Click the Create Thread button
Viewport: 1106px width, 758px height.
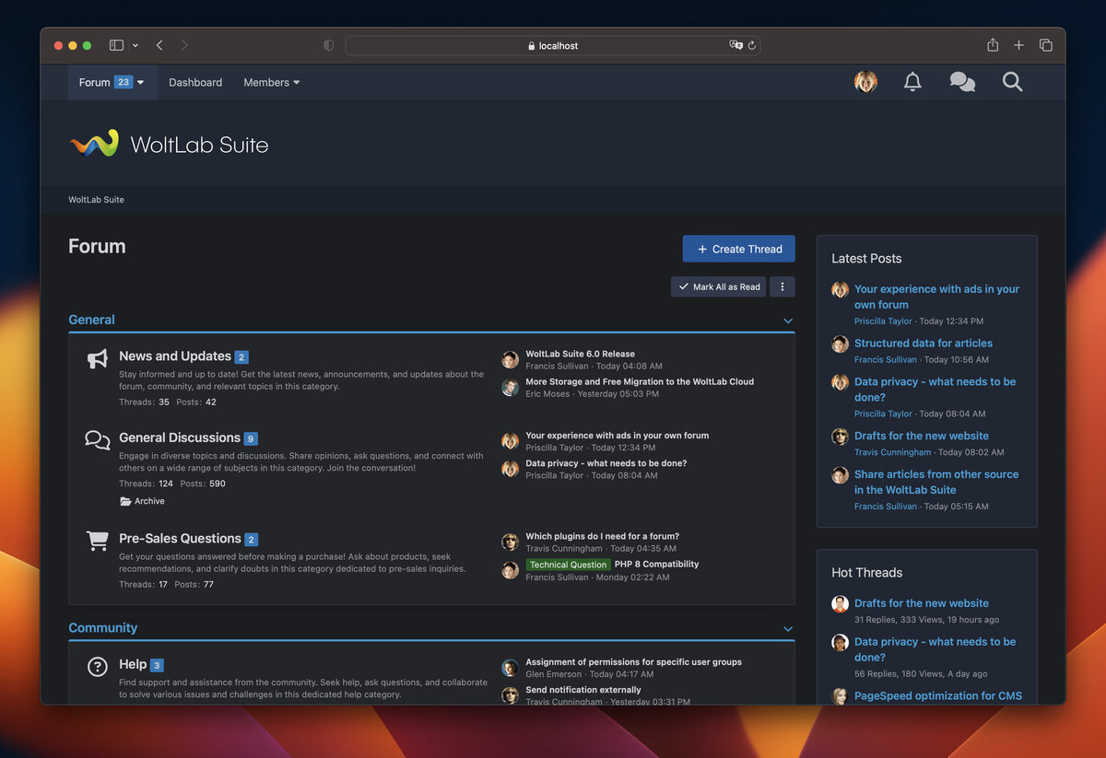tap(738, 249)
